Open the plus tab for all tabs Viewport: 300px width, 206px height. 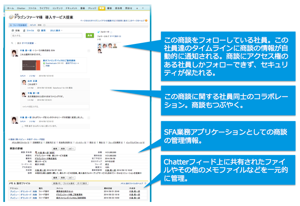tap(137, 8)
